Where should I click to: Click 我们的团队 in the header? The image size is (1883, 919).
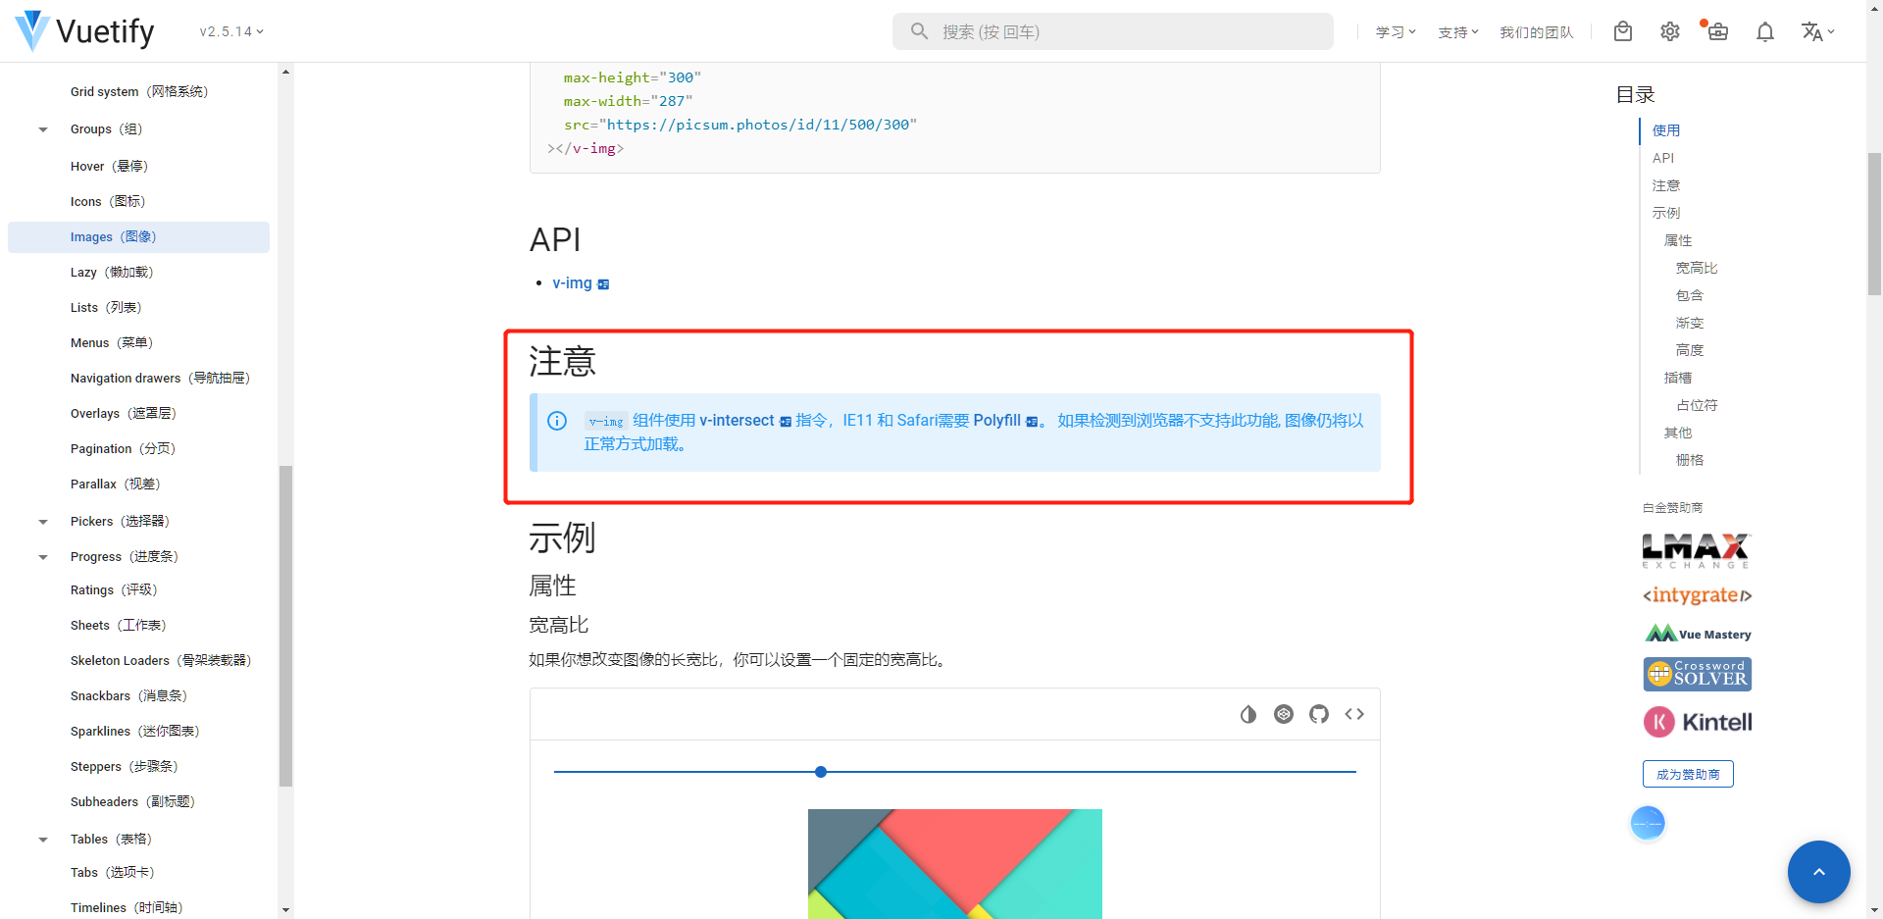click(1536, 32)
